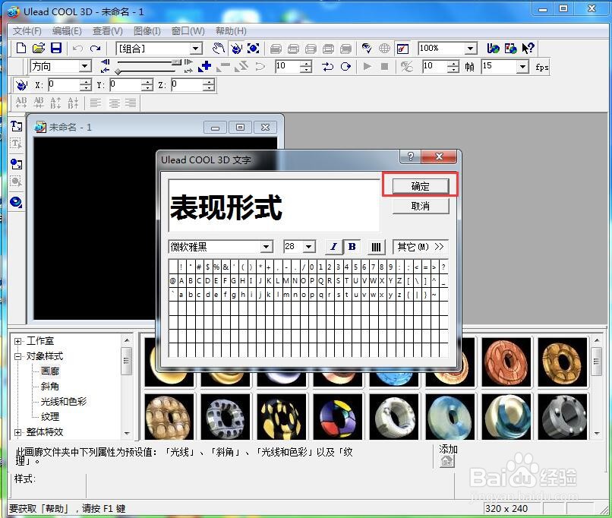The image size is (612, 518).
Task: Open the 100% zoom dropdown
Action: [x=471, y=49]
